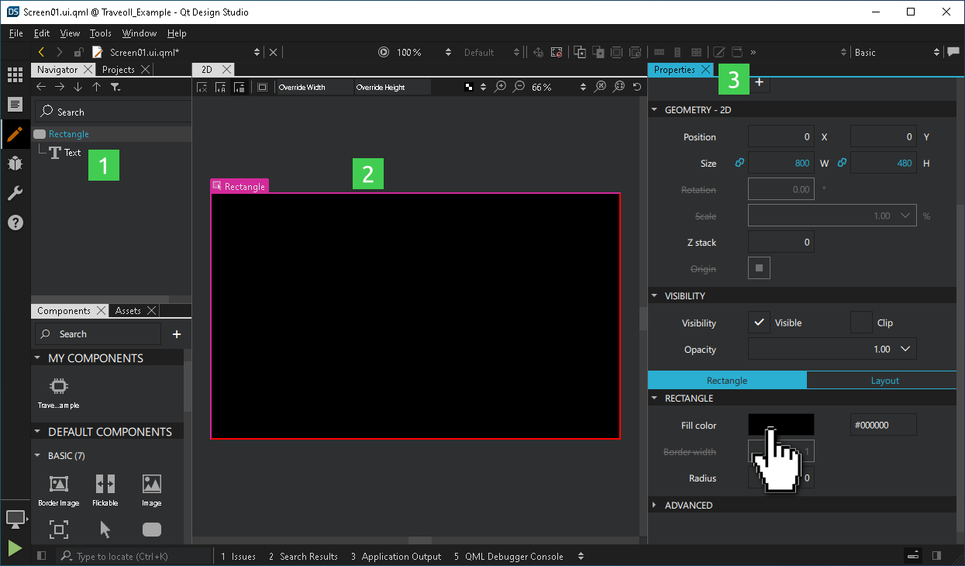Open Debug mode via the bug icon
This screenshot has height=566, width=965.
tap(16, 164)
